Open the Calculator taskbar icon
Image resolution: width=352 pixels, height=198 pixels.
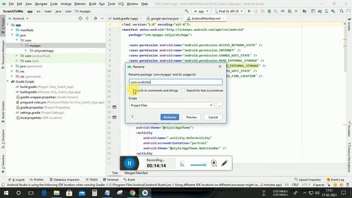pyautogui.click(x=94, y=193)
